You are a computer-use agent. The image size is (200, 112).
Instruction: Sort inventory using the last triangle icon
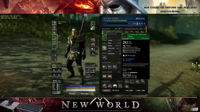click(x=144, y=23)
